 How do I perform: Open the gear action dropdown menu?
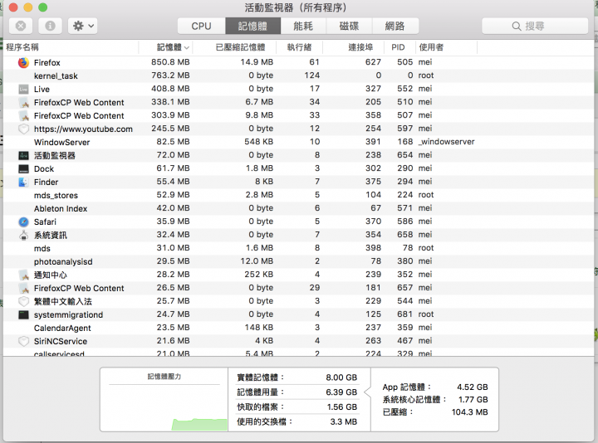coord(83,26)
